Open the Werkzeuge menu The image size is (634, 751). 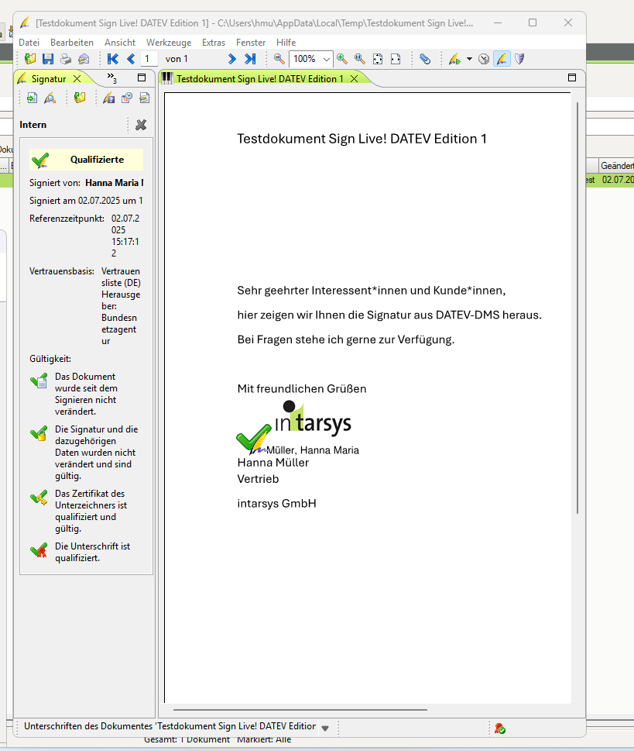(169, 42)
